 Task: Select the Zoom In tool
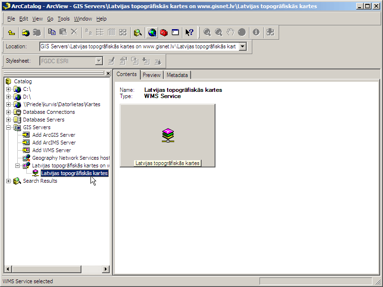click(207, 33)
